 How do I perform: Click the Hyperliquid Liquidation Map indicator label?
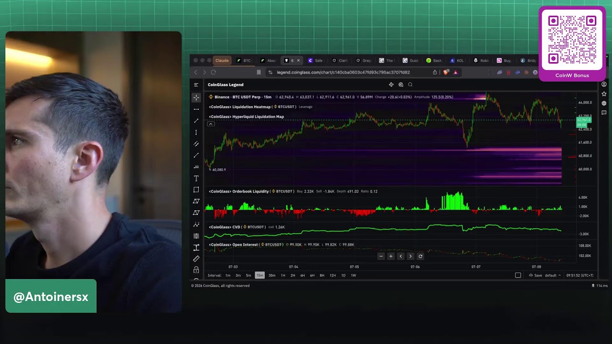click(x=246, y=117)
